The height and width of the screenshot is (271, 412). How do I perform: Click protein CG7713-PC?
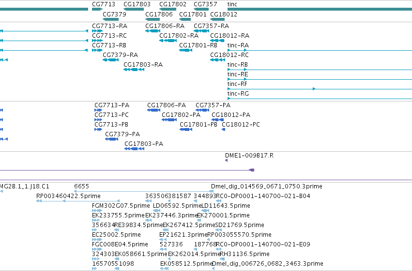click(112, 115)
